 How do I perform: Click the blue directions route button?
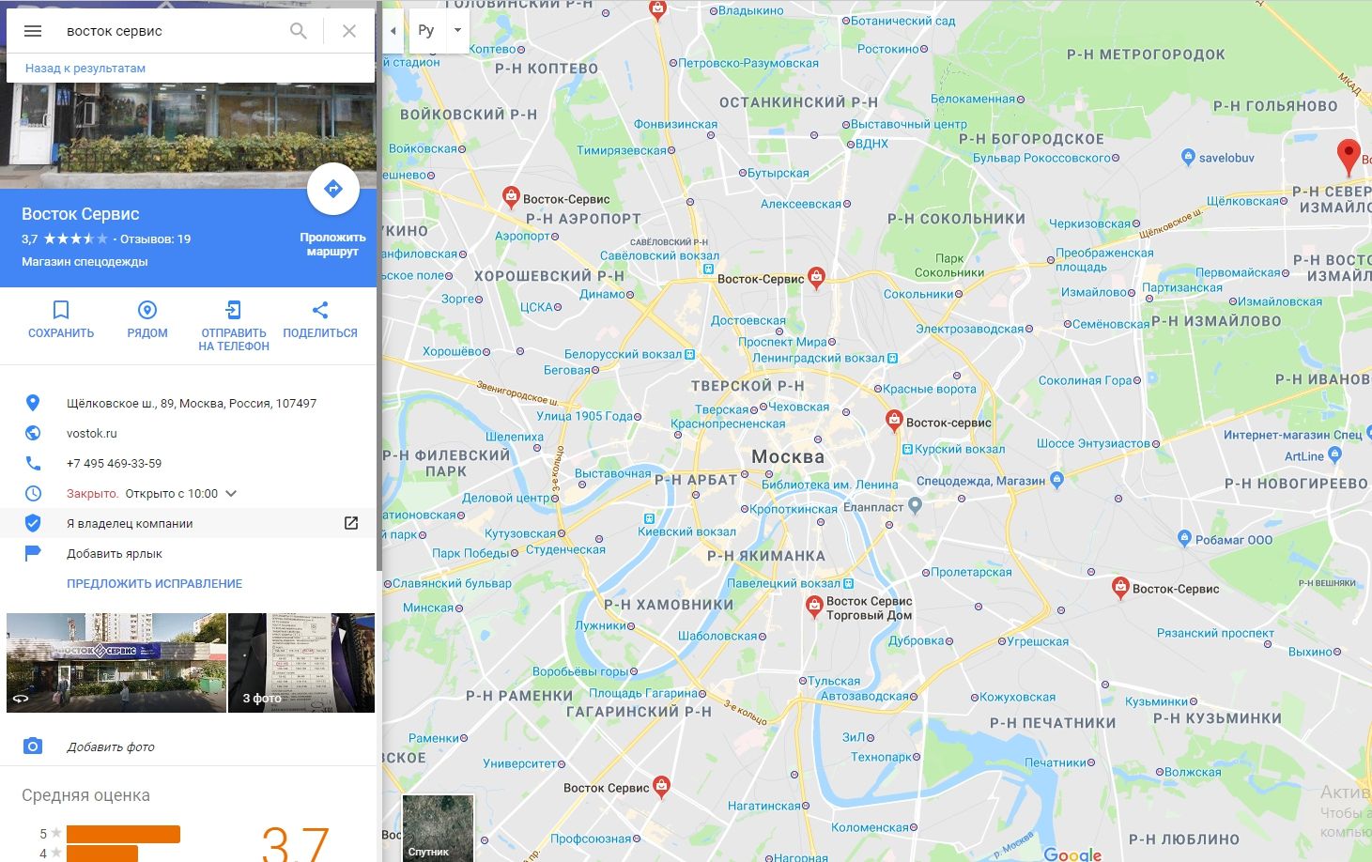point(332,190)
